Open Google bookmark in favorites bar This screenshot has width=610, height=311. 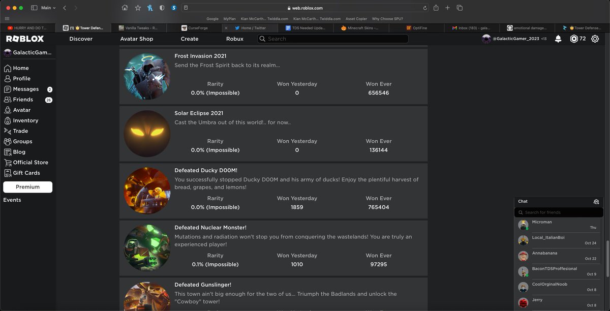[x=212, y=19]
